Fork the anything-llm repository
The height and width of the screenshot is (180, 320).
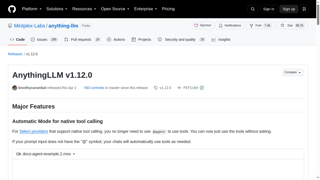(x=261, y=25)
